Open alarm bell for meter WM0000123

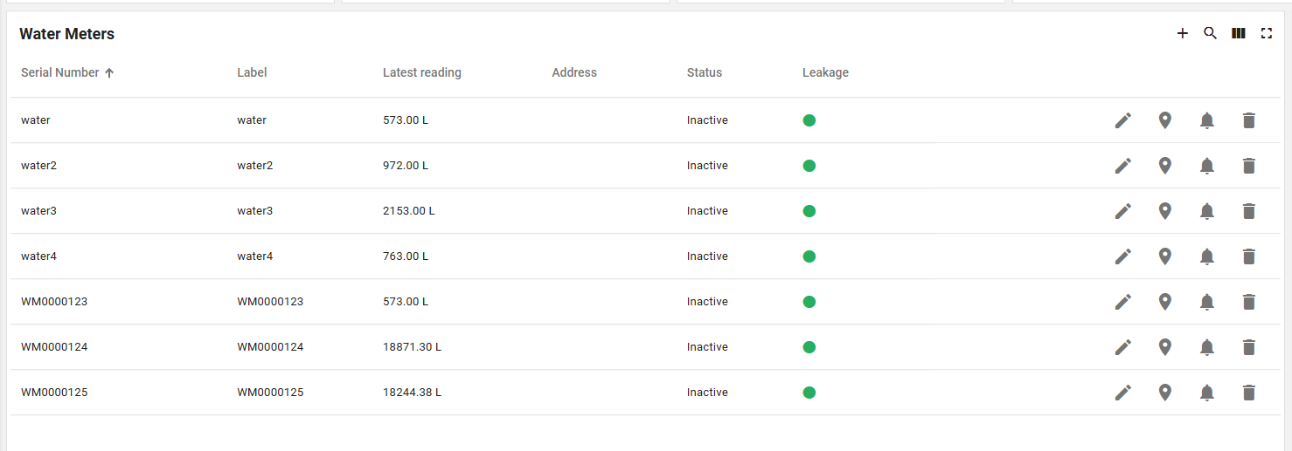(1207, 302)
